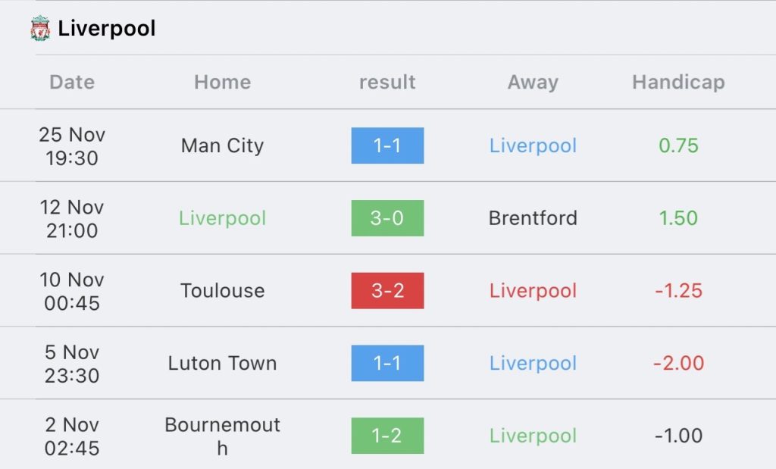The width and height of the screenshot is (776, 469).
Task: Click Luton Town team name
Action: point(222,363)
